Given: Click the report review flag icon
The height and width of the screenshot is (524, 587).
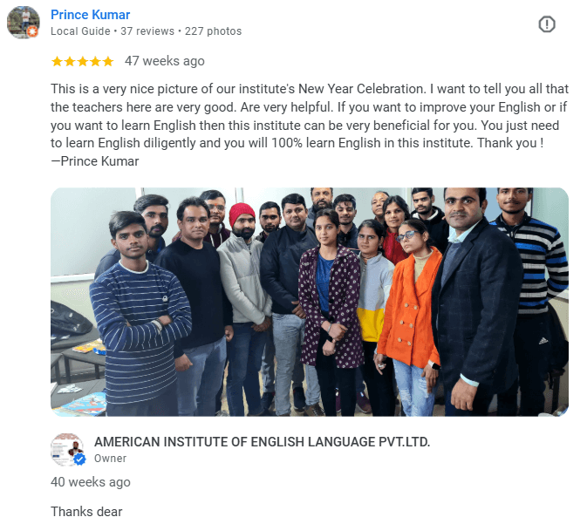Looking at the screenshot, I should (x=547, y=24).
